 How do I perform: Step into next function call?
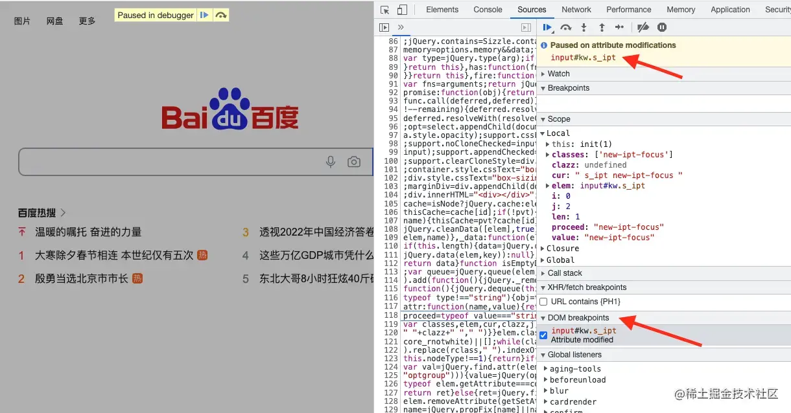584,27
